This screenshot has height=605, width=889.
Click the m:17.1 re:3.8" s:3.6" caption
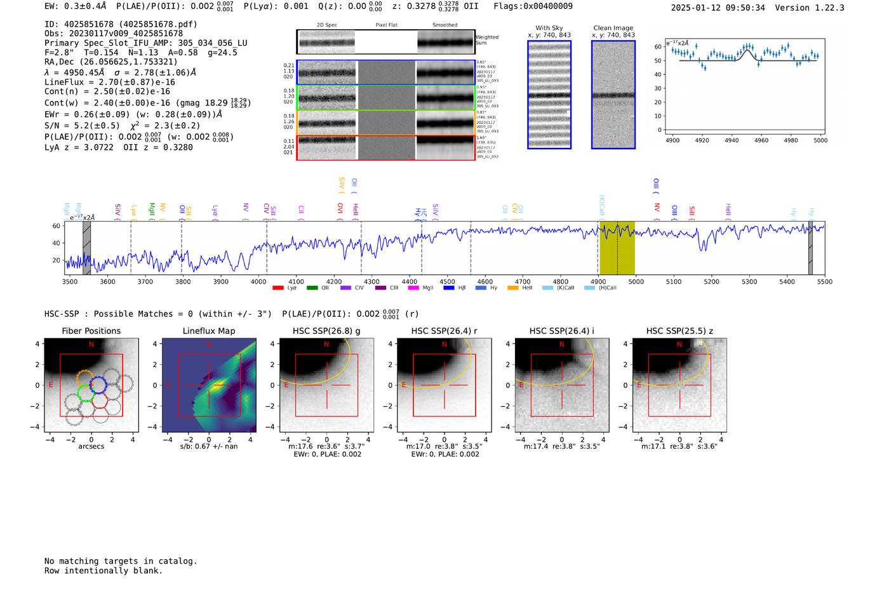[x=679, y=446]
